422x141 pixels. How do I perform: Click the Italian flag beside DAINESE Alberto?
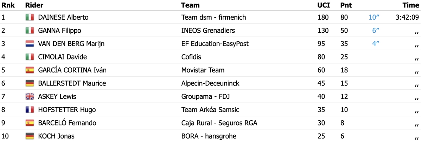(30, 17)
